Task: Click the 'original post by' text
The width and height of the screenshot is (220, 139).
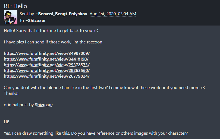Action: (19, 105)
